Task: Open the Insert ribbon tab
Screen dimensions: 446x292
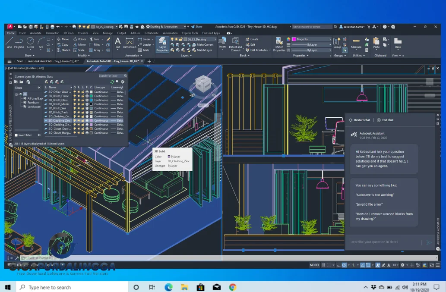Action: [22, 33]
